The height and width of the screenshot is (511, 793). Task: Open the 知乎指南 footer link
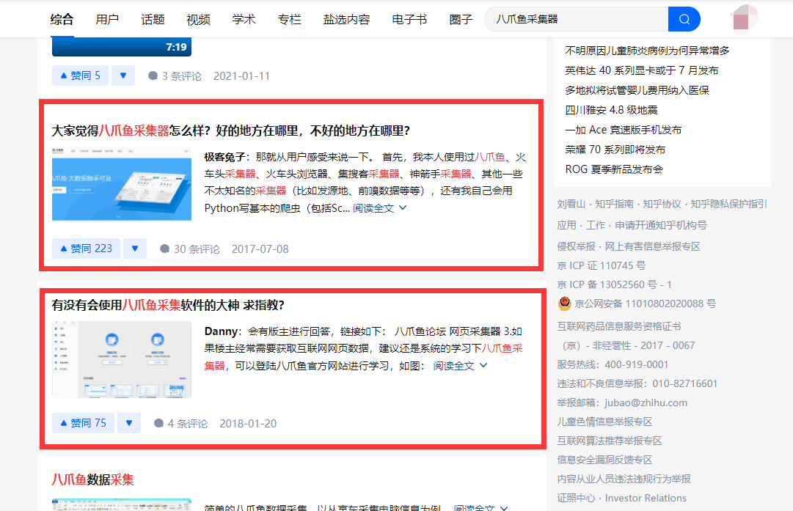coord(614,204)
